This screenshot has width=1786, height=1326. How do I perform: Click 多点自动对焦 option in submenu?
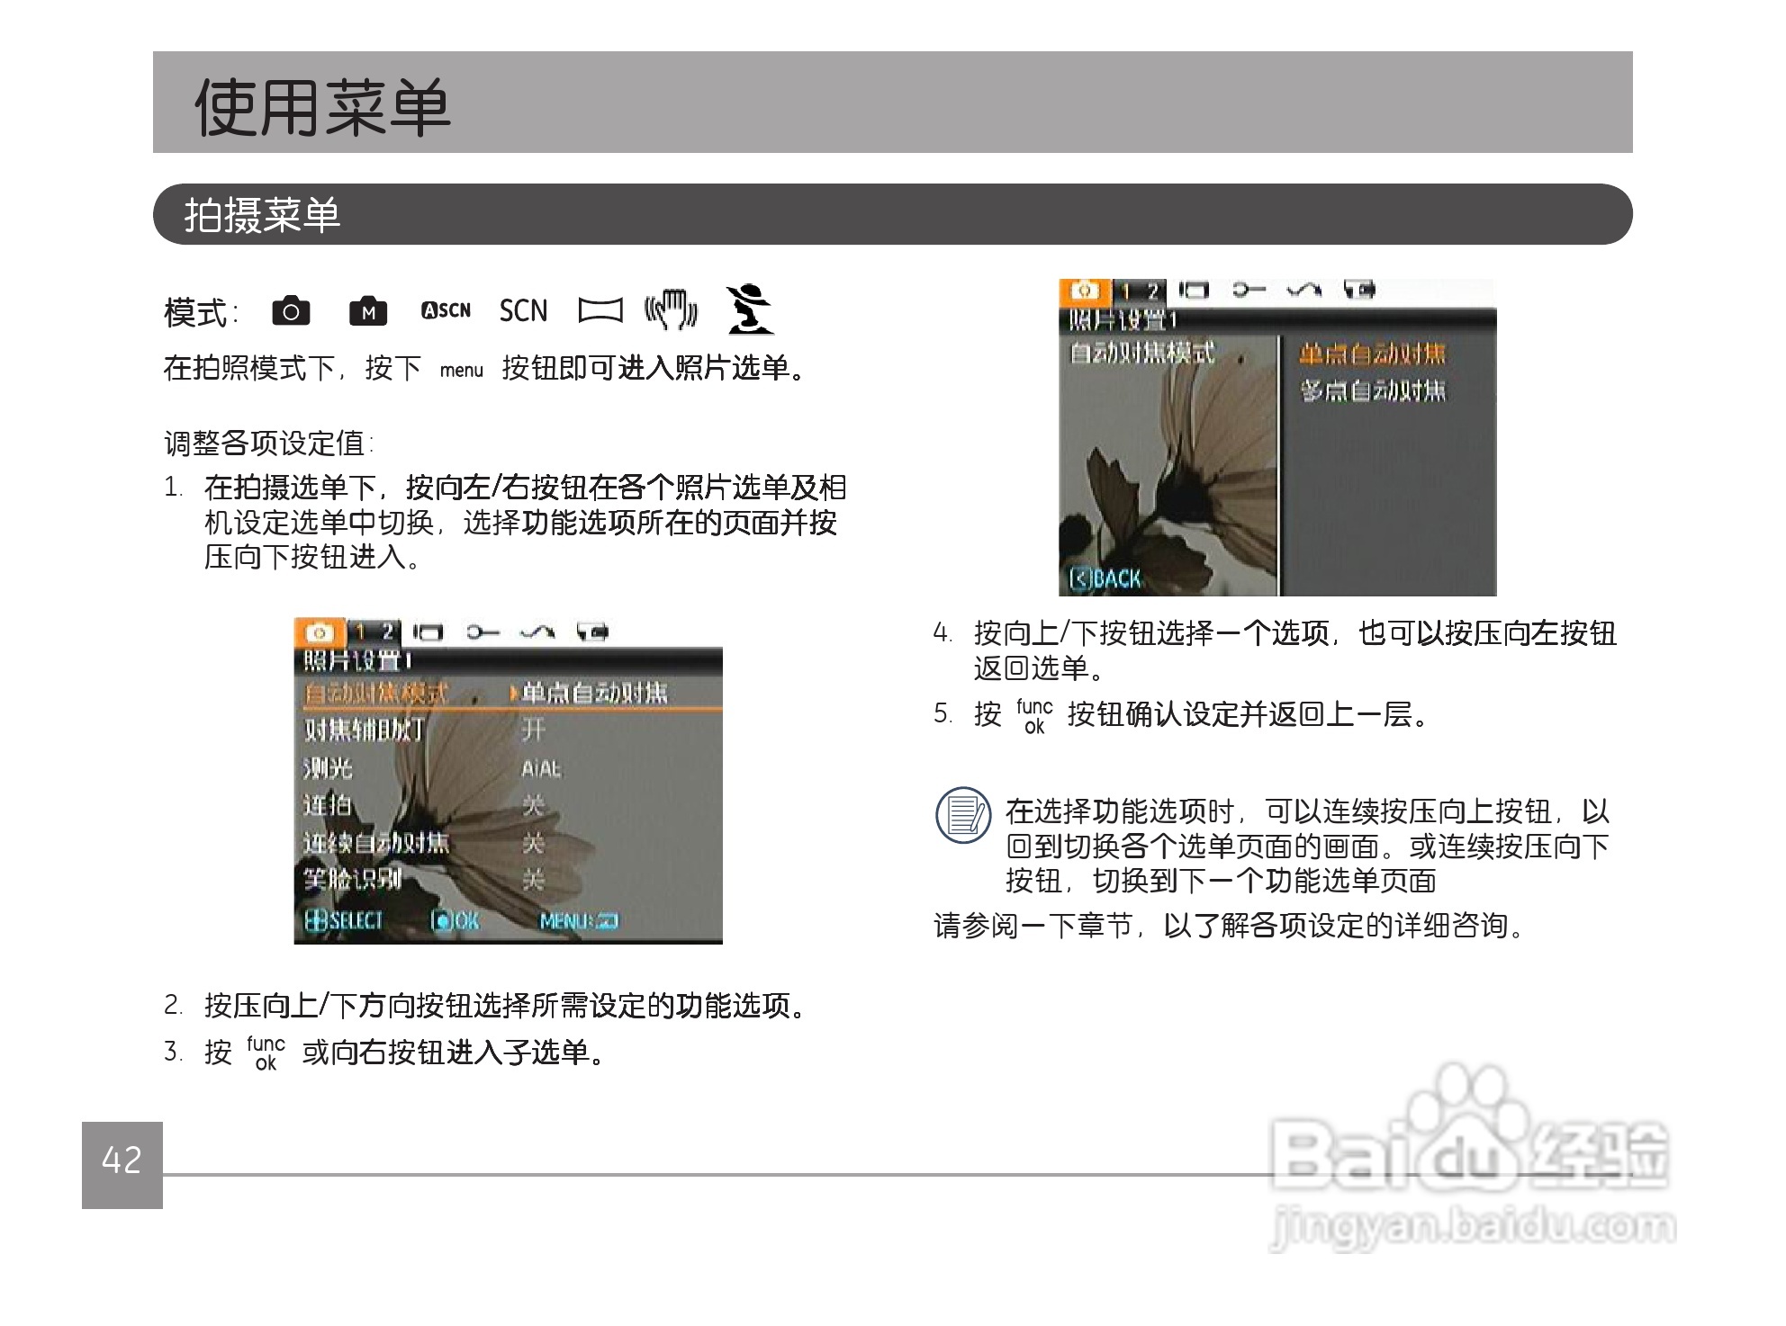pyautogui.click(x=1372, y=390)
